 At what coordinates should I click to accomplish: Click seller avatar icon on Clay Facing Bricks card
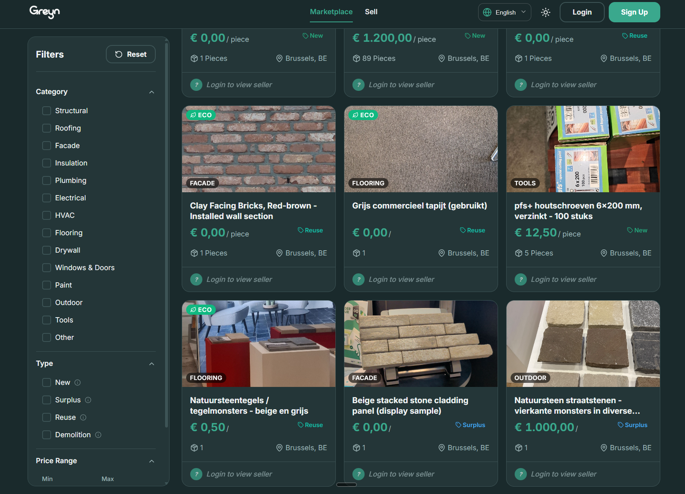click(196, 279)
